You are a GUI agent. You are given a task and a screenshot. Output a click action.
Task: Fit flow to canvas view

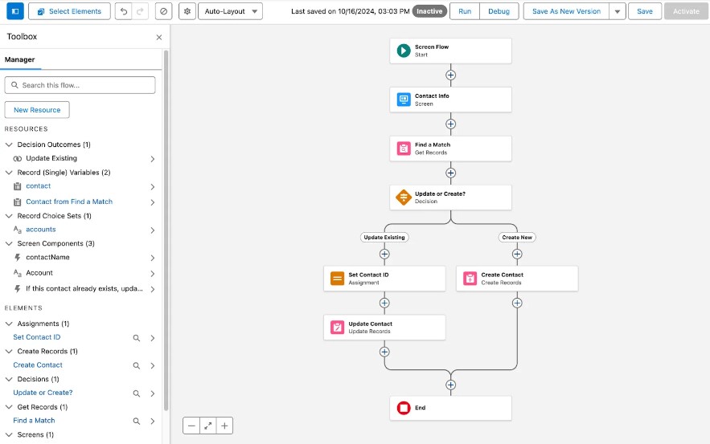coord(207,426)
